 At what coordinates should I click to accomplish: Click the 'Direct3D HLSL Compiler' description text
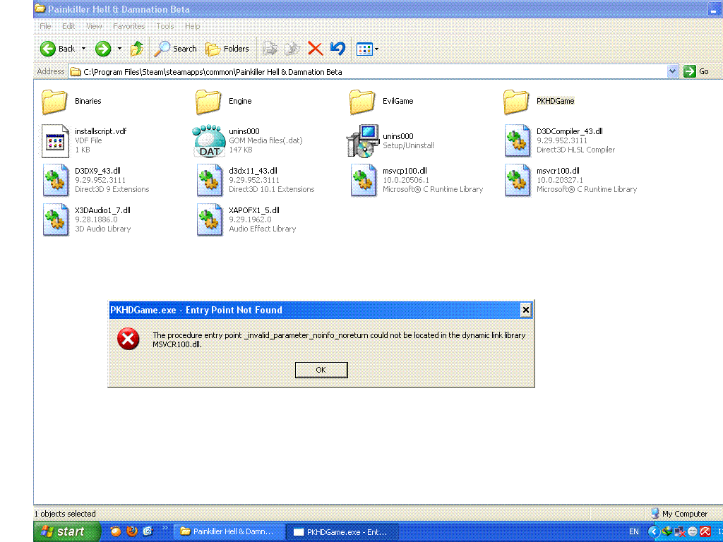pos(575,150)
